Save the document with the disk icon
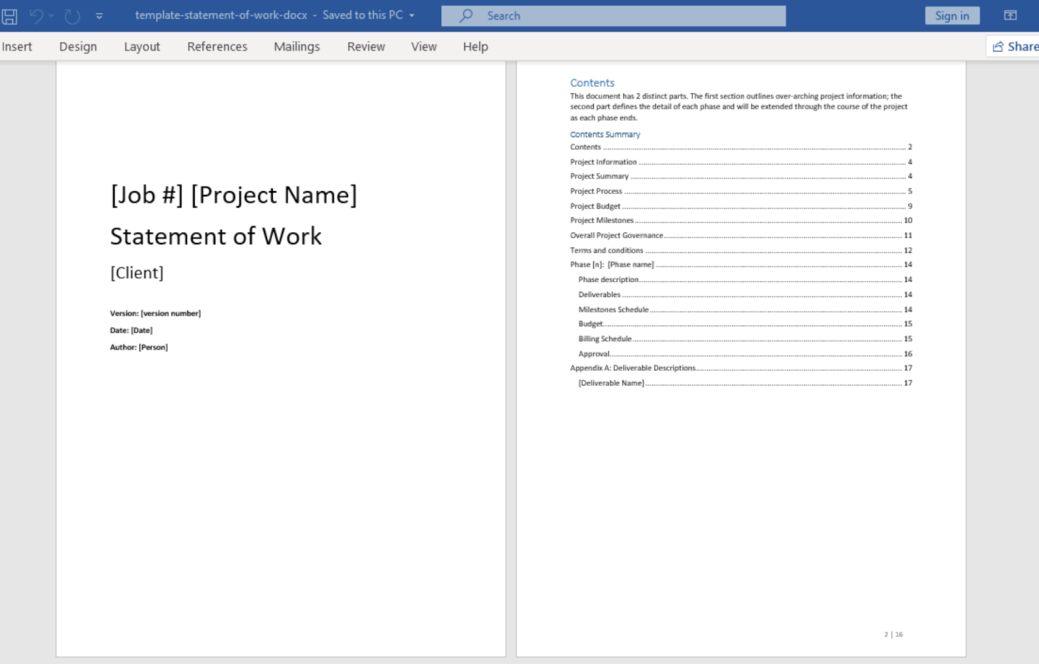The image size is (1039, 664). tap(9, 15)
